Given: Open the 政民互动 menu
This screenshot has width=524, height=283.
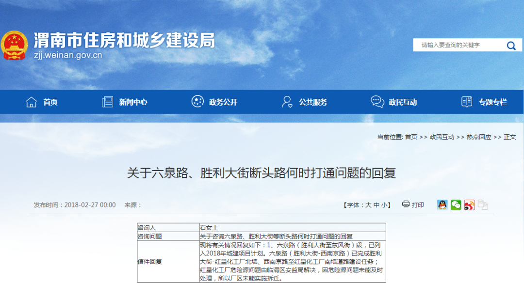Looking at the screenshot, I should click(402, 102).
